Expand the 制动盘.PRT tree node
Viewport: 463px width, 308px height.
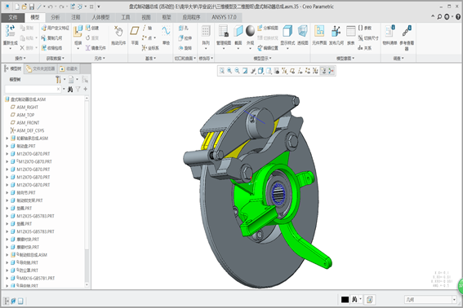7,146
